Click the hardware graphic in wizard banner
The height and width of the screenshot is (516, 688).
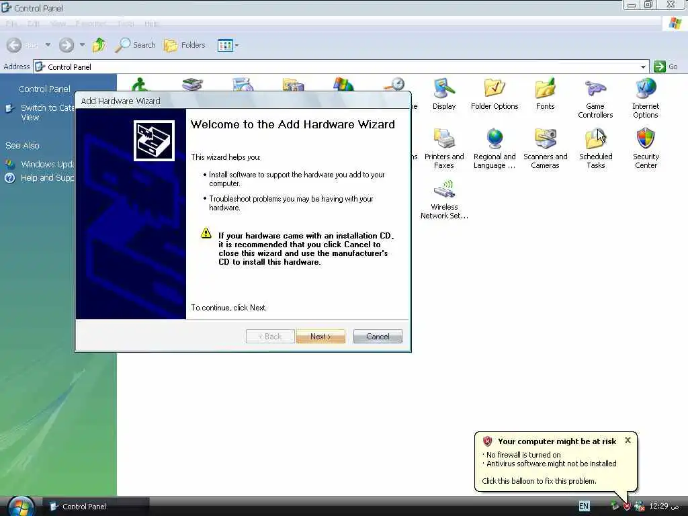(154, 141)
